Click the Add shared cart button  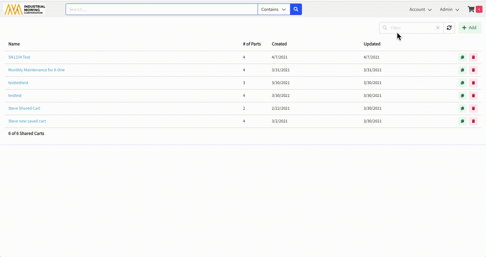click(x=469, y=28)
